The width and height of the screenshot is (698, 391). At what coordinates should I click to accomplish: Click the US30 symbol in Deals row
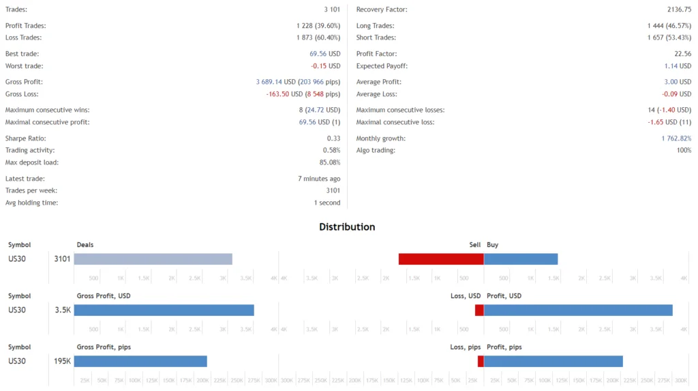point(17,259)
